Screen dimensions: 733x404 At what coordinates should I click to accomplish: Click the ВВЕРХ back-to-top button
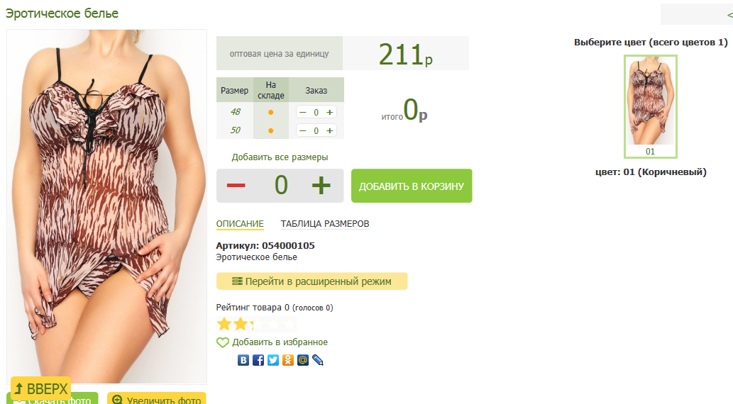(x=41, y=388)
